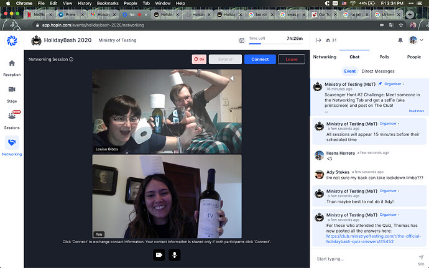
Task: Click the Hopin logo icon
Action: point(12,41)
